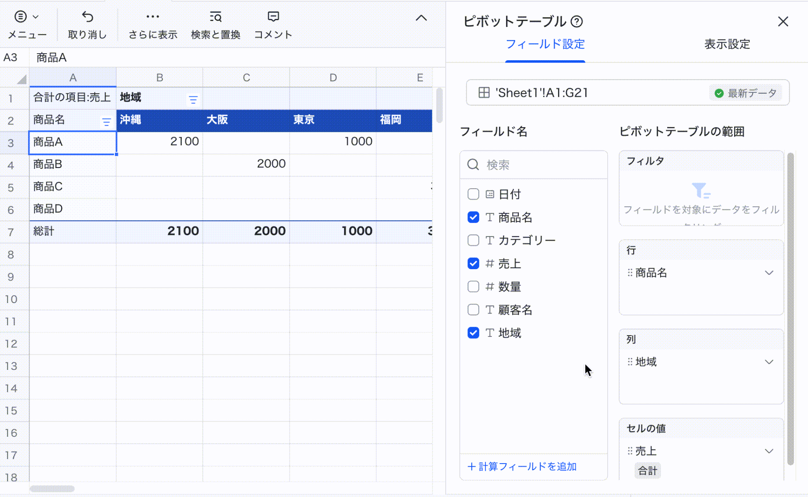Click the 取り消し undo icon

[87, 17]
